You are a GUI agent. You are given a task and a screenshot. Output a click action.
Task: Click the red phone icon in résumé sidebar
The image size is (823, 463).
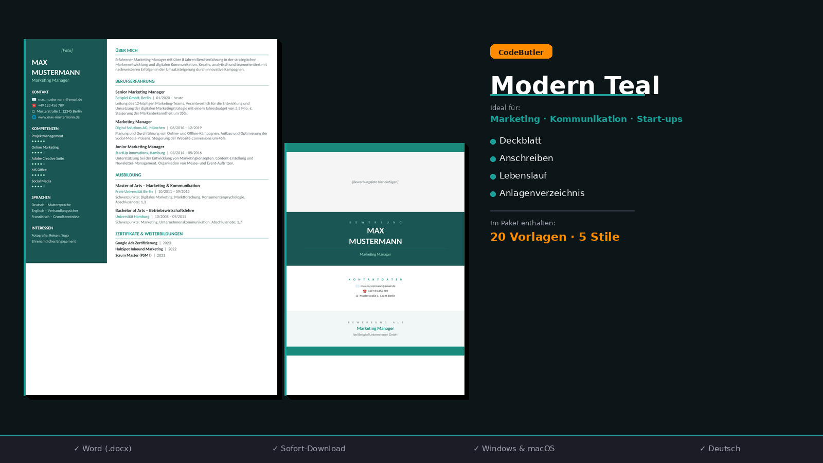point(34,105)
